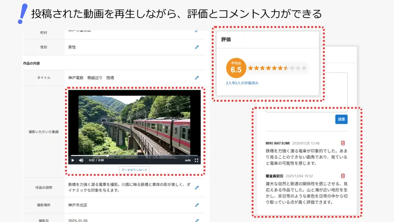
Task: Edit the 作品の説明 field with the pencil icon
Action: [x=197, y=188]
